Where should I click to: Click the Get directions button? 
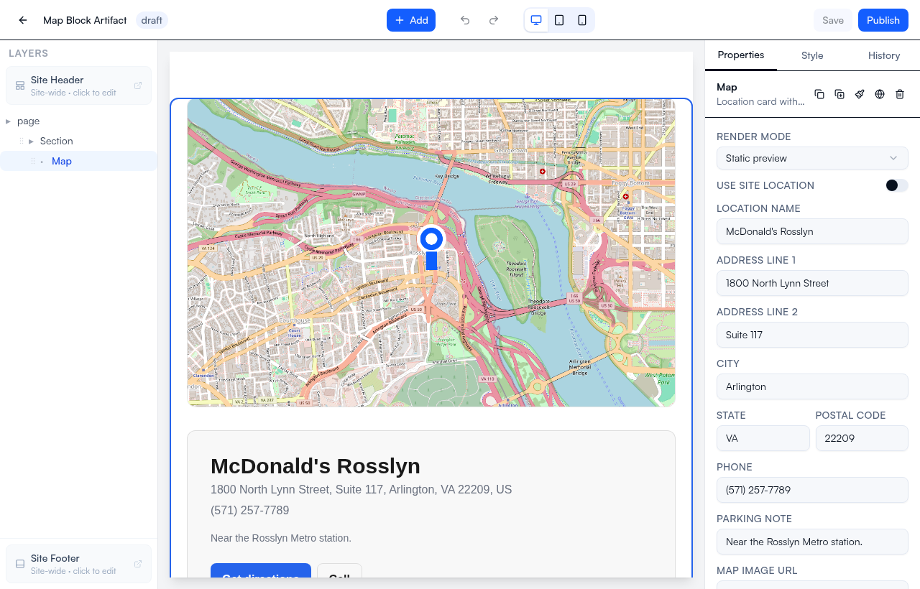261,570
